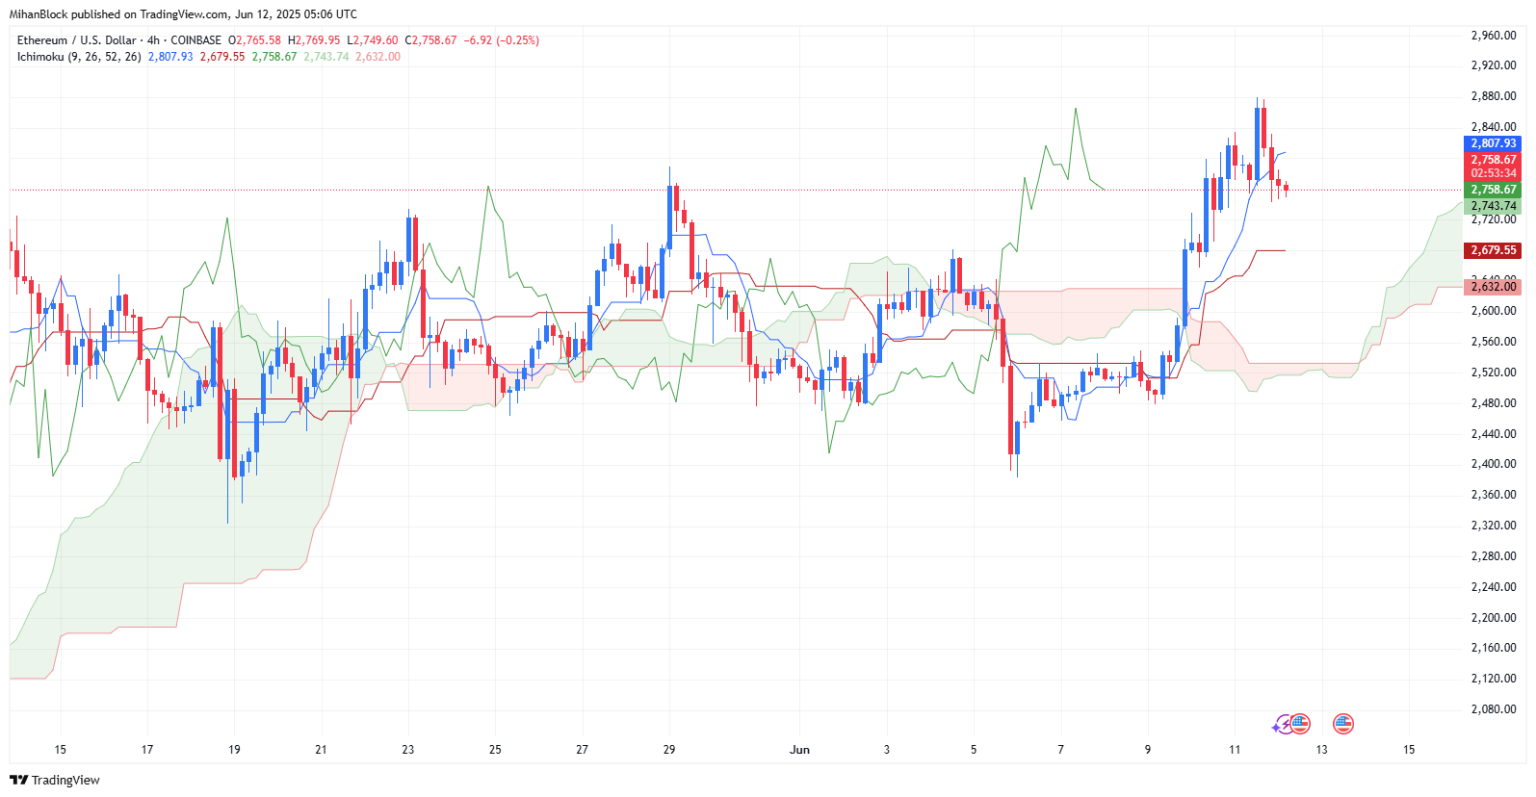This screenshot has height=797, width=1536.
Task: Open the standalone US flag economic event marker
Action: (1343, 723)
